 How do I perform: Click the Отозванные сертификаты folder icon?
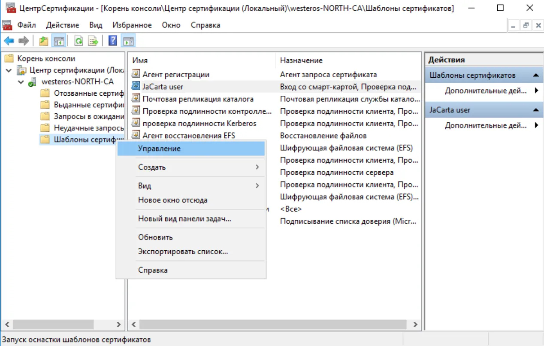pyautogui.click(x=45, y=93)
